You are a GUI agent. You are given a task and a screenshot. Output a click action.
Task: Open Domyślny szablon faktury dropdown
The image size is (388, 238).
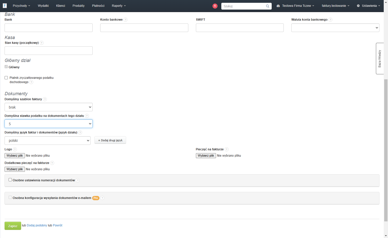49,107
